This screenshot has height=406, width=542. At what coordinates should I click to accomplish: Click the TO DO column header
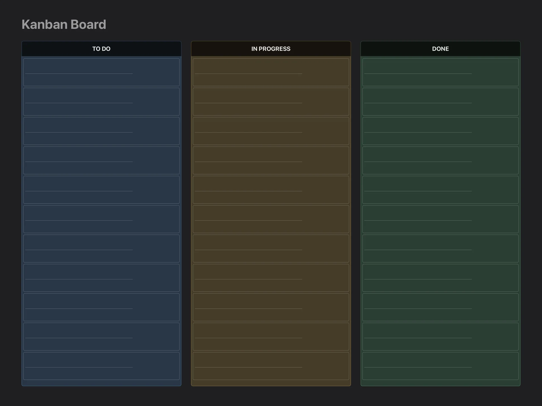tap(101, 49)
